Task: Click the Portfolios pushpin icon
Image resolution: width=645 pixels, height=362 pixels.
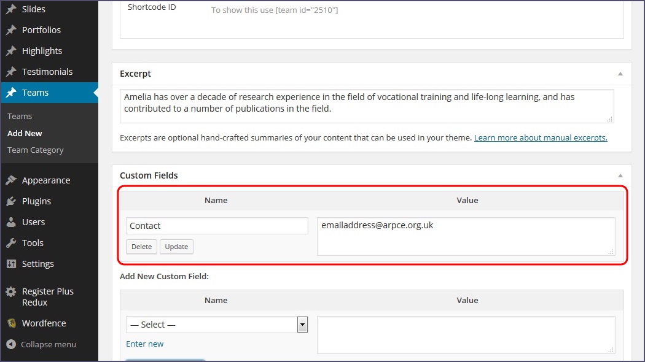Action: [11, 30]
